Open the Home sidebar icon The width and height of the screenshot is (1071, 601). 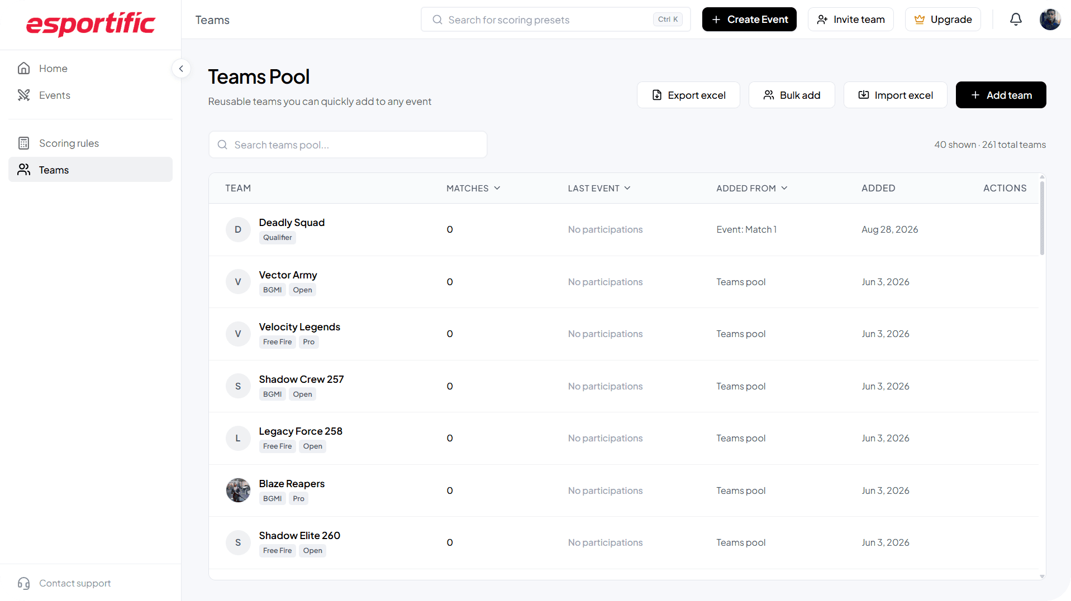click(x=23, y=68)
